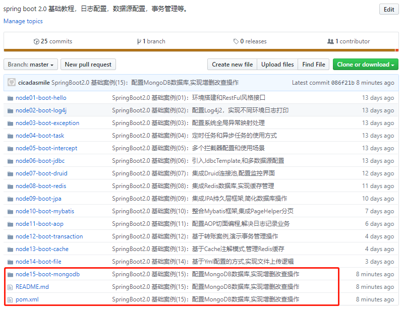Click folder icon beside node15-boot-mongodb
The width and height of the screenshot is (403, 309).
[x=10, y=275]
